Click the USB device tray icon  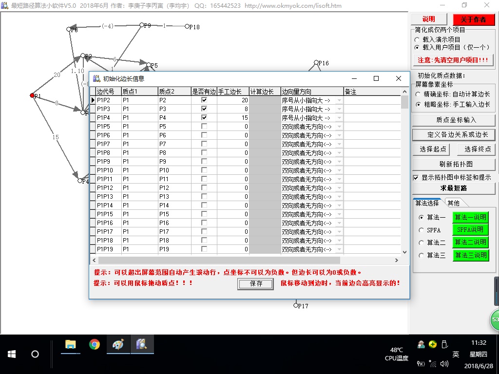click(444, 344)
